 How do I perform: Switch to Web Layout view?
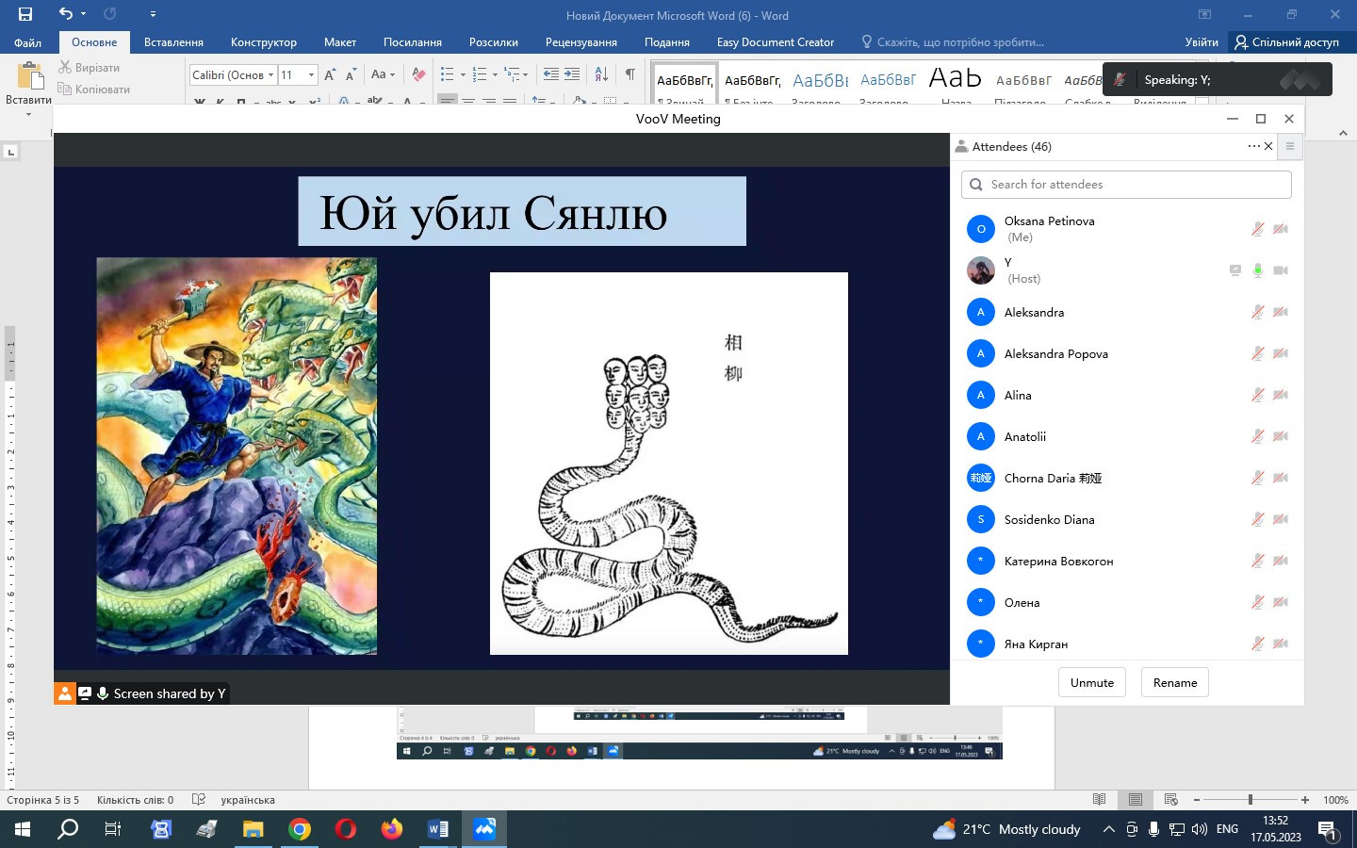click(1171, 800)
